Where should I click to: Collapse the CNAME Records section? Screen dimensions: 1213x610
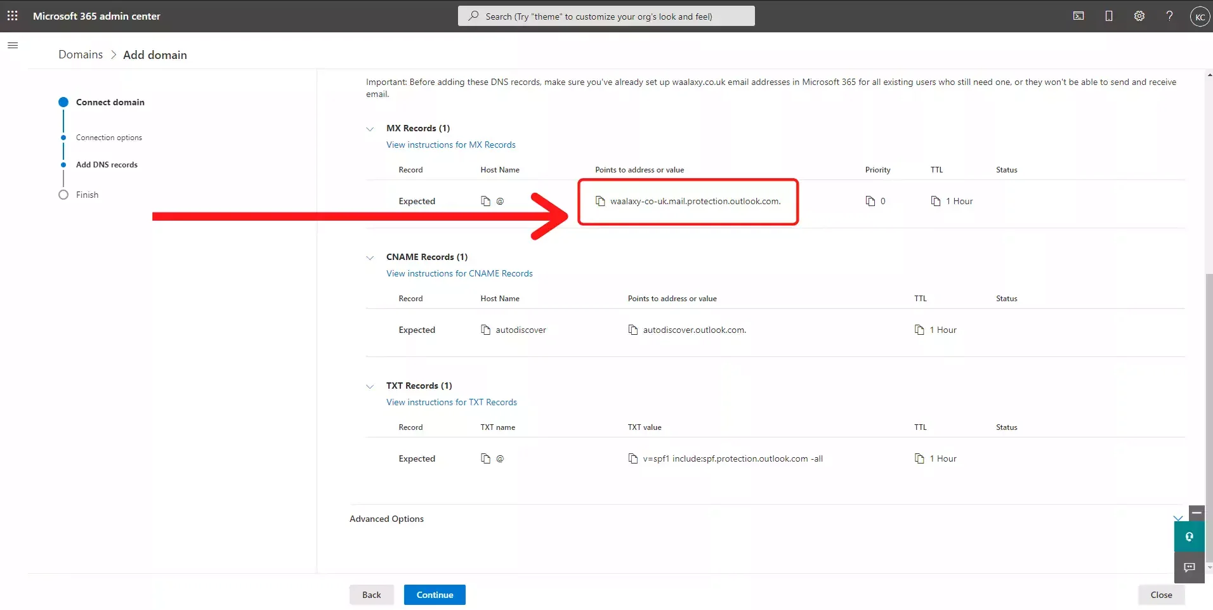(x=370, y=257)
